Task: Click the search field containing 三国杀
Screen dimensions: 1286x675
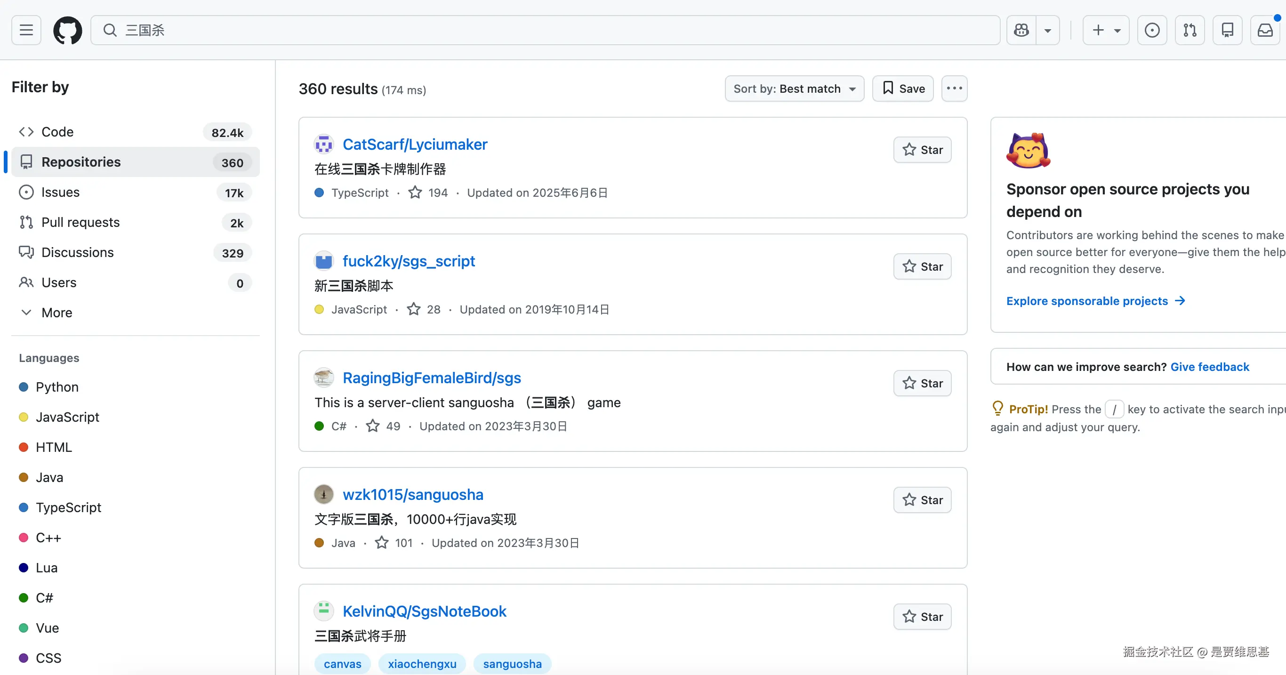Action: pos(545,30)
